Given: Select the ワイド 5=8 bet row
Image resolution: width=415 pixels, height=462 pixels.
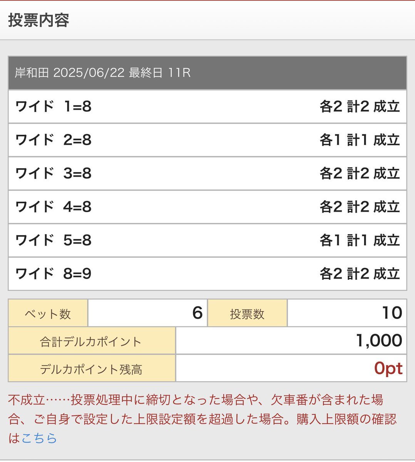Looking at the screenshot, I should [207, 241].
